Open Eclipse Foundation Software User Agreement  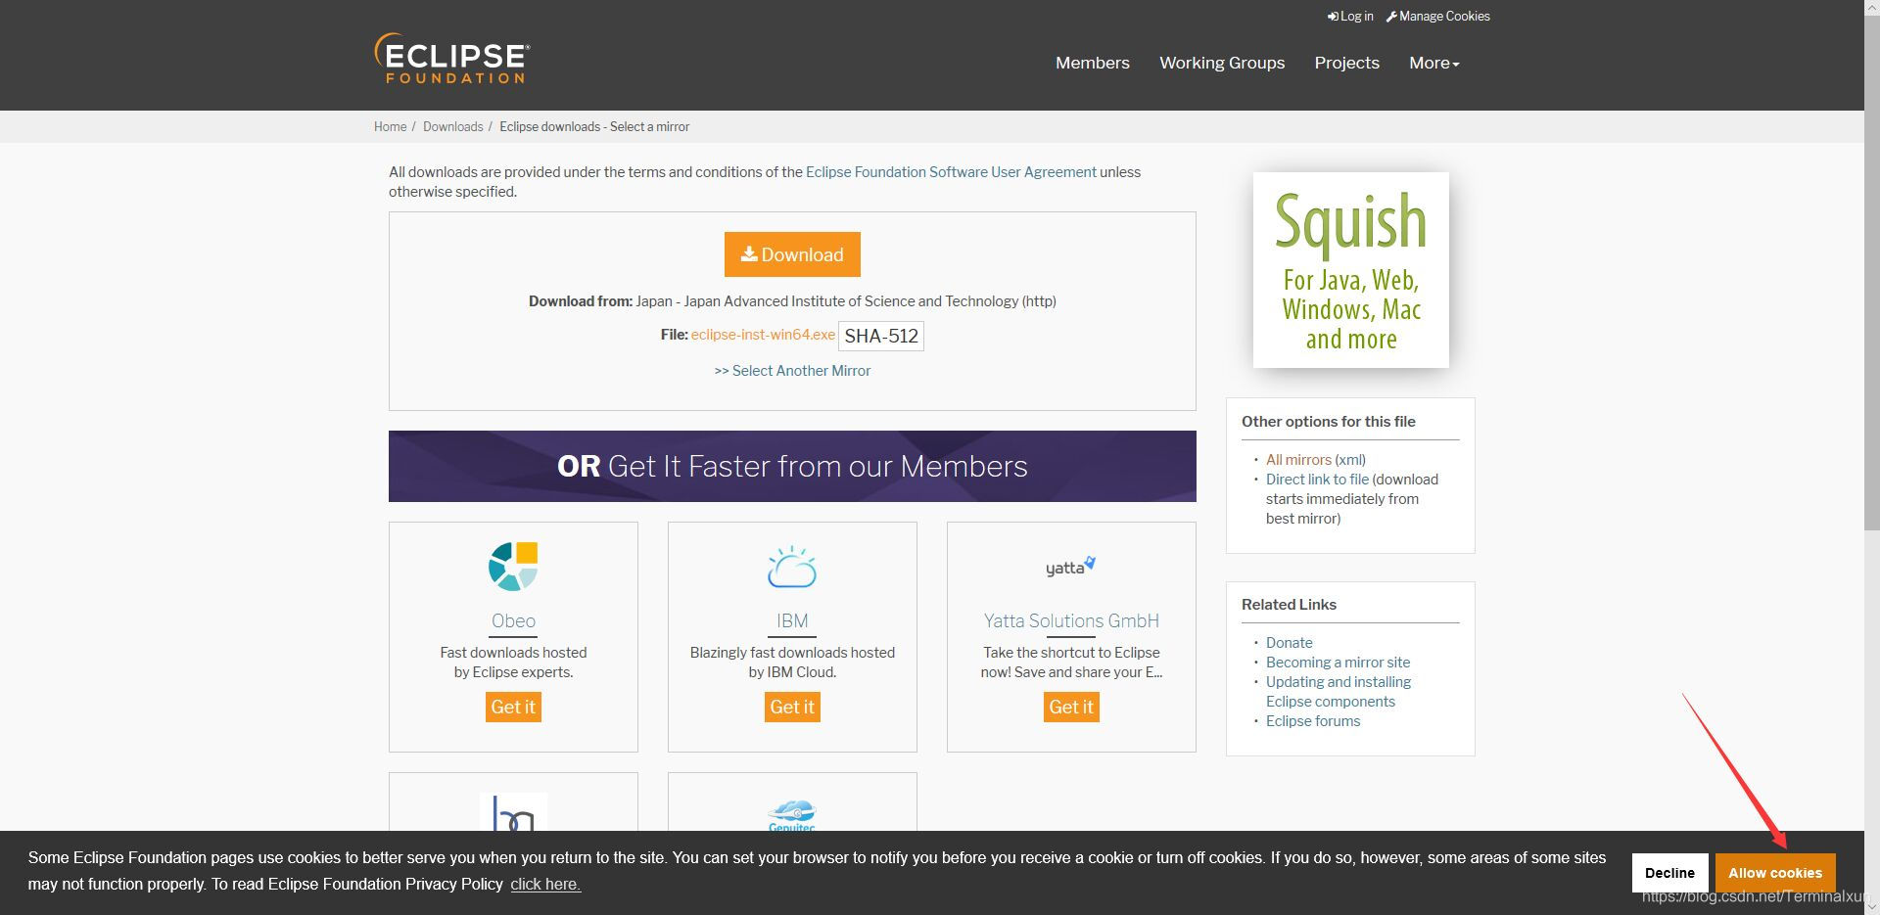coord(951,171)
